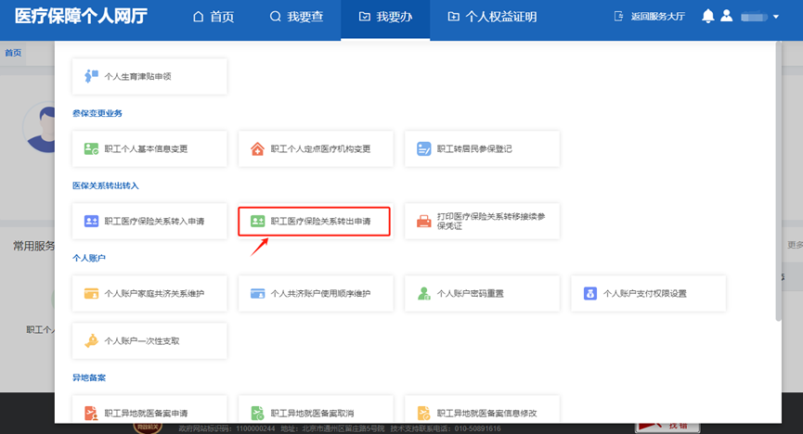Click the printer icon for 打印医疗保险关系转移接续参保凭证
The width and height of the screenshot is (803, 434).
(423, 221)
